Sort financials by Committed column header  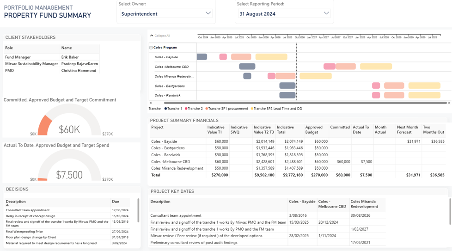pos(340,127)
